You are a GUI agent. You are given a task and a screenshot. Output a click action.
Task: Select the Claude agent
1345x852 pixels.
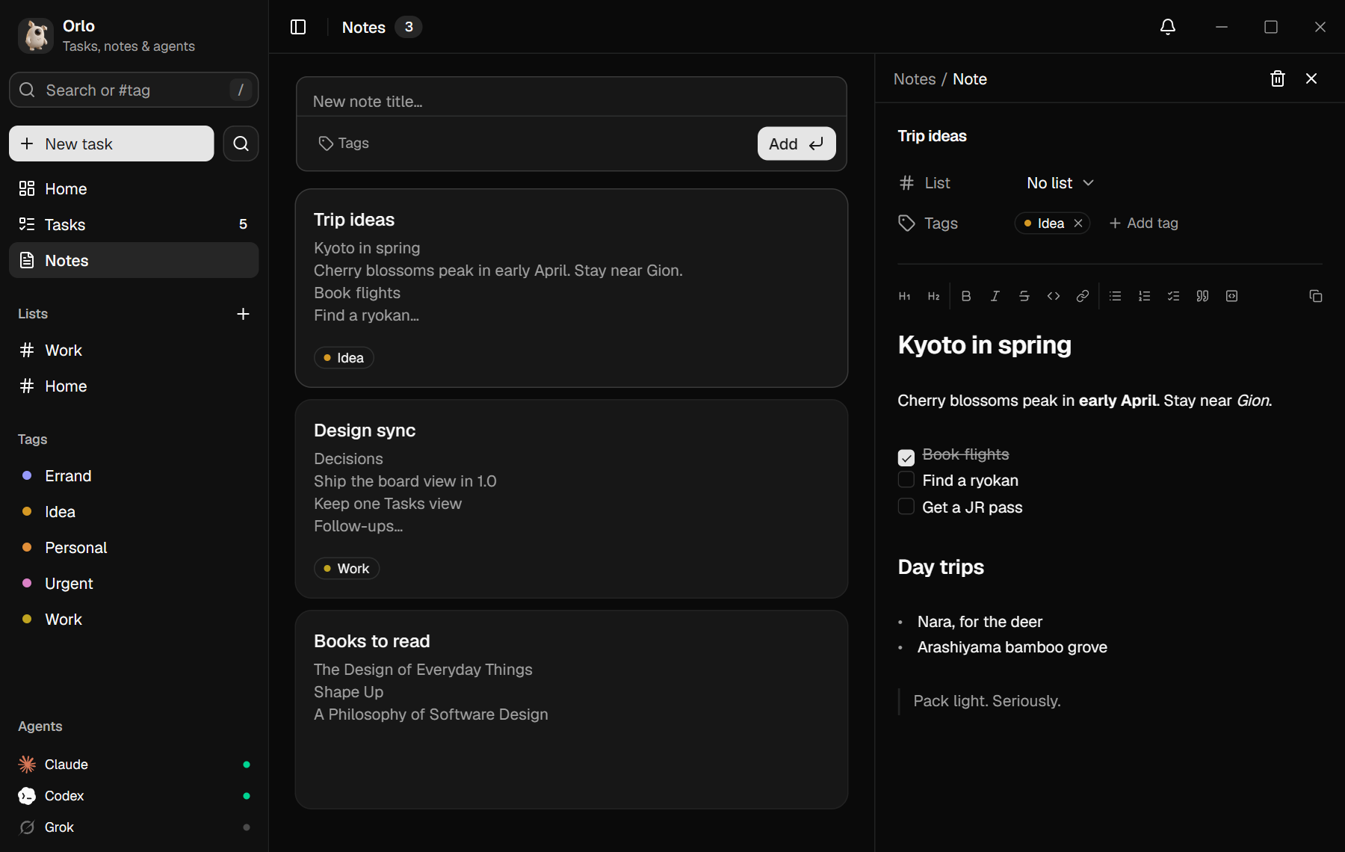pyautogui.click(x=134, y=765)
